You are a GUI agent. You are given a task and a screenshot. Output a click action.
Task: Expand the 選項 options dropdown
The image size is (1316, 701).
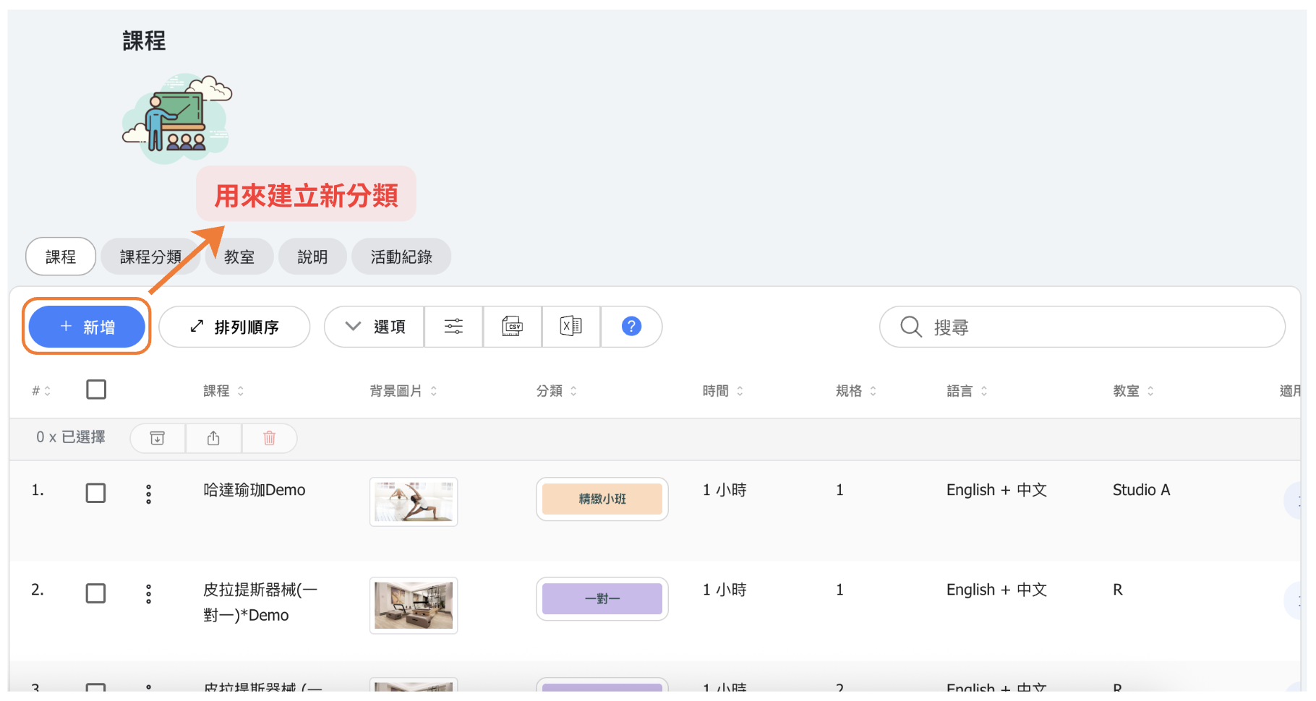(375, 327)
